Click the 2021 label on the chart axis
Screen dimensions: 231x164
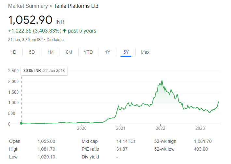121,129
